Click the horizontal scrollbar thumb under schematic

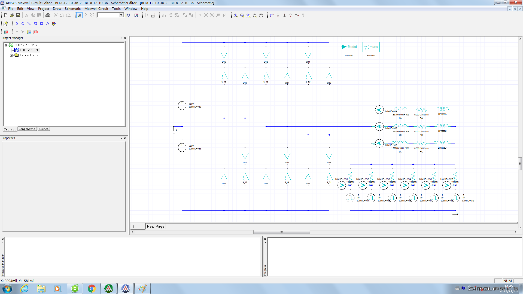click(x=282, y=232)
